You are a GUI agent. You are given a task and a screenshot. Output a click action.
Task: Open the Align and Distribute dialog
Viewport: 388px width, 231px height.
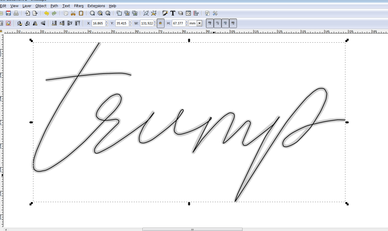[x=196, y=13]
